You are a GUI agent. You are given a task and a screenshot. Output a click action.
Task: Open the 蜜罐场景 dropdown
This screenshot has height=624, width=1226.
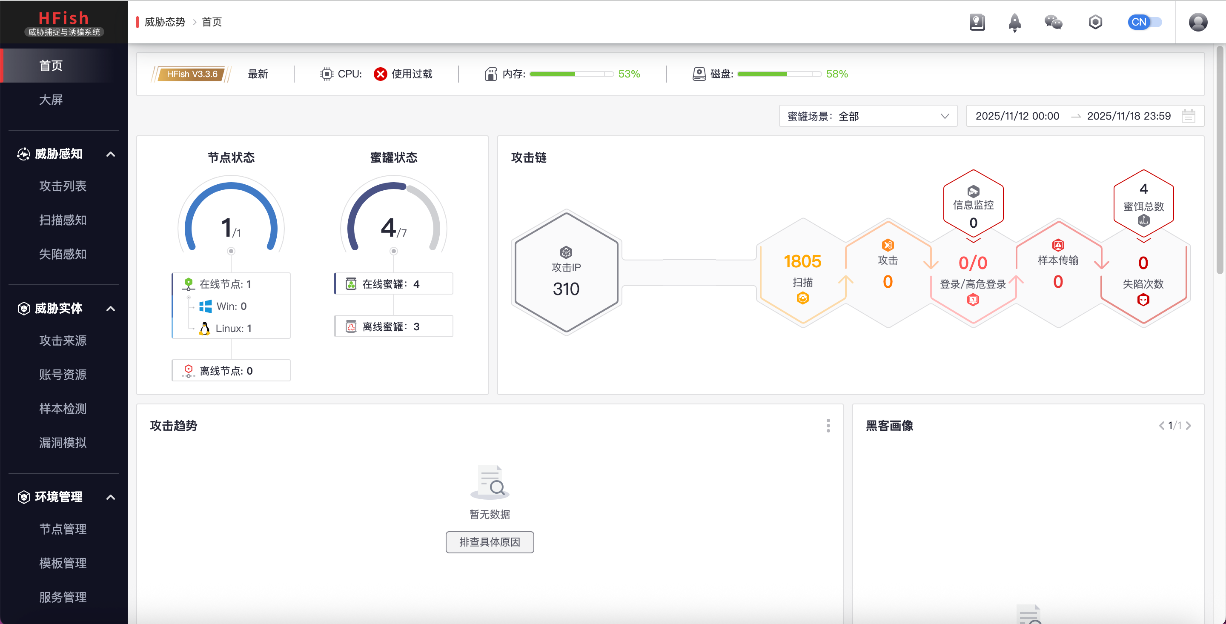pos(868,116)
